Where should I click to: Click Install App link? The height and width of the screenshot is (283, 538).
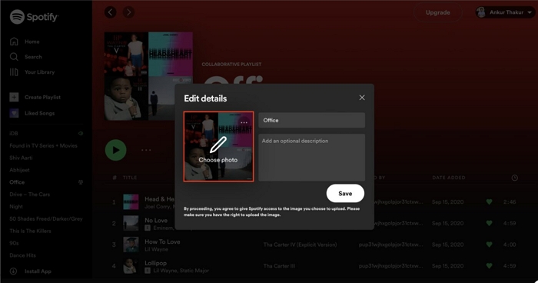tap(38, 271)
